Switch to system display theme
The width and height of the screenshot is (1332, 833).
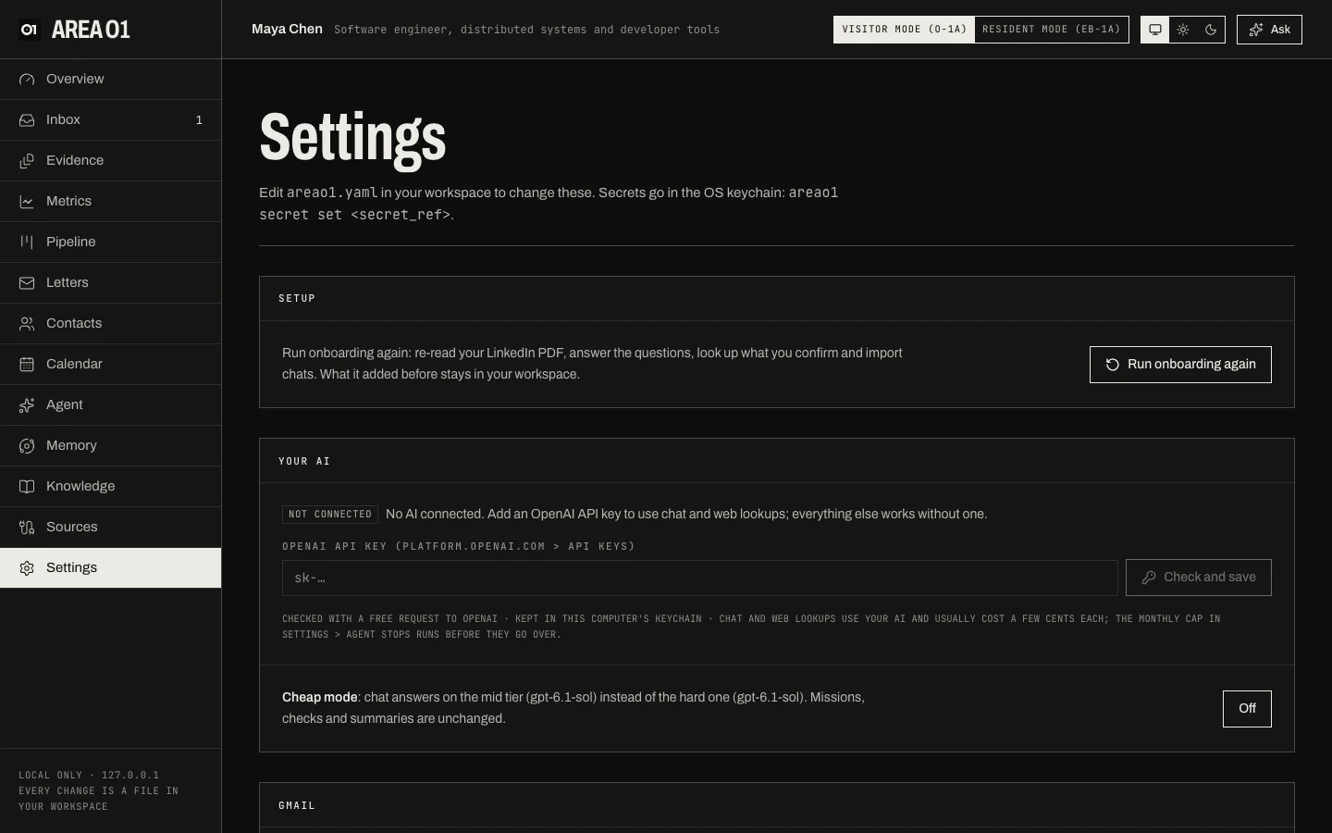(x=1155, y=30)
